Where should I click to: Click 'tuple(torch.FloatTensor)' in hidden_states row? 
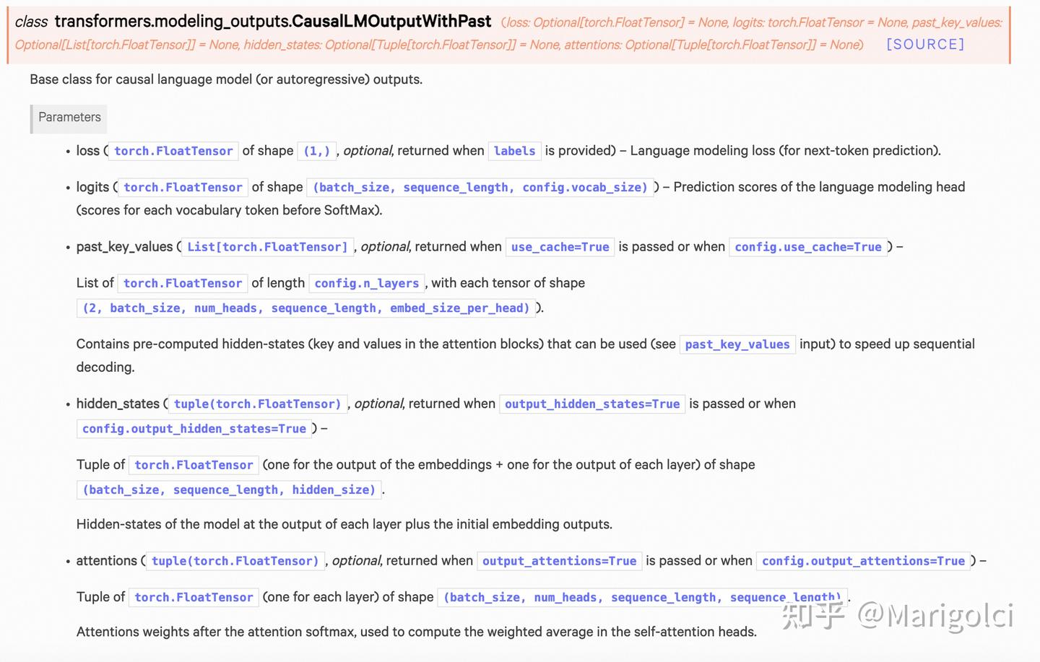click(257, 404)
